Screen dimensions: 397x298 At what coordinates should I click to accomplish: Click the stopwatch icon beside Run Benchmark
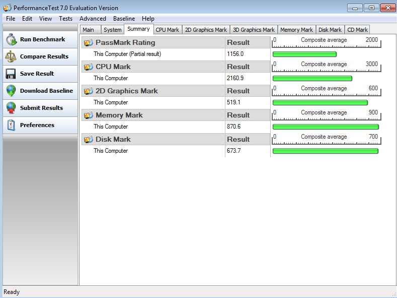pyautogui.click(x=11, y=39)
